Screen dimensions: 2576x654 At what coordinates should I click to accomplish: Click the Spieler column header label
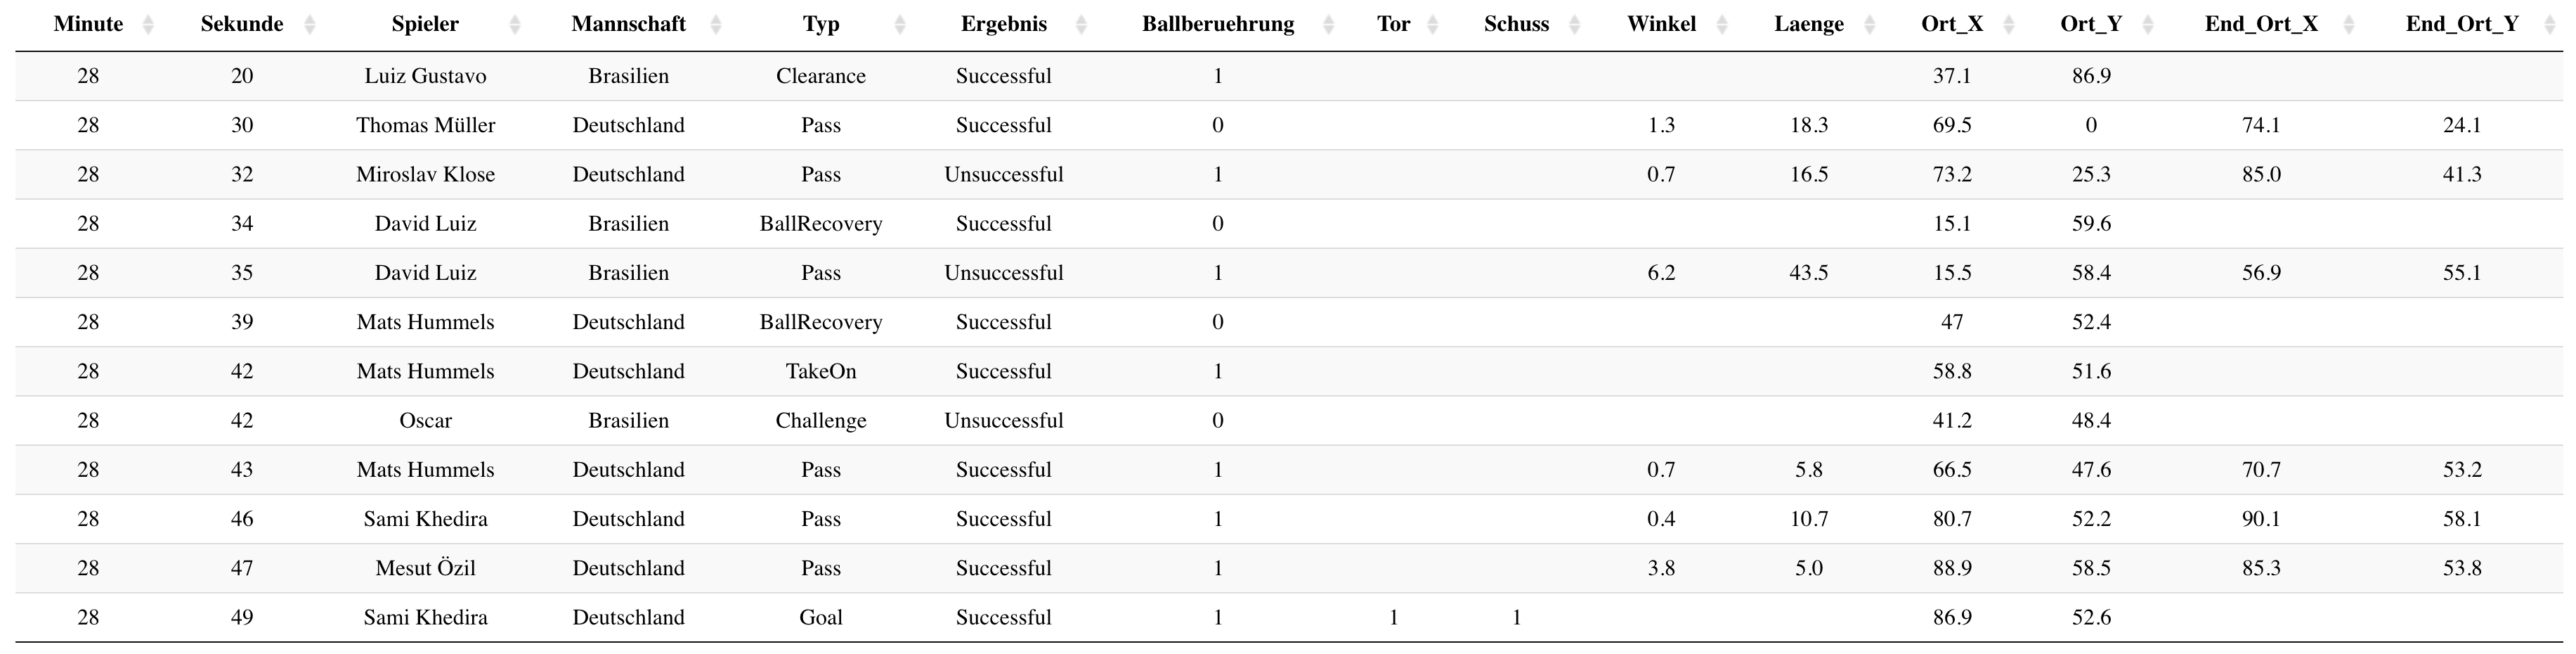pos(425,25)
